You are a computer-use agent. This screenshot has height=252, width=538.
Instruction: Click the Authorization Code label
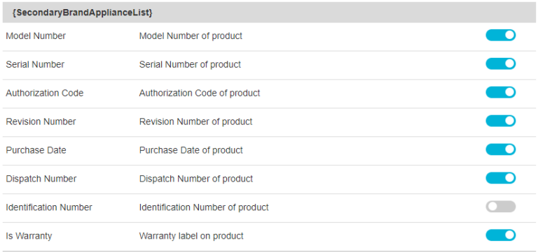(x=45, y=93)
